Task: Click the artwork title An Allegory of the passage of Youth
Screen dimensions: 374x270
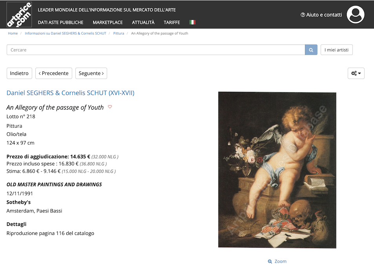Action: coord(55,108)
